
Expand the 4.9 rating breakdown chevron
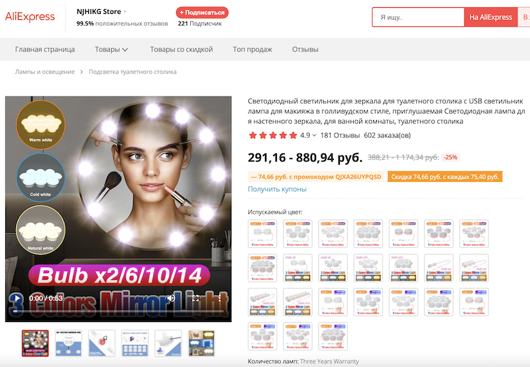coord(314,136)
